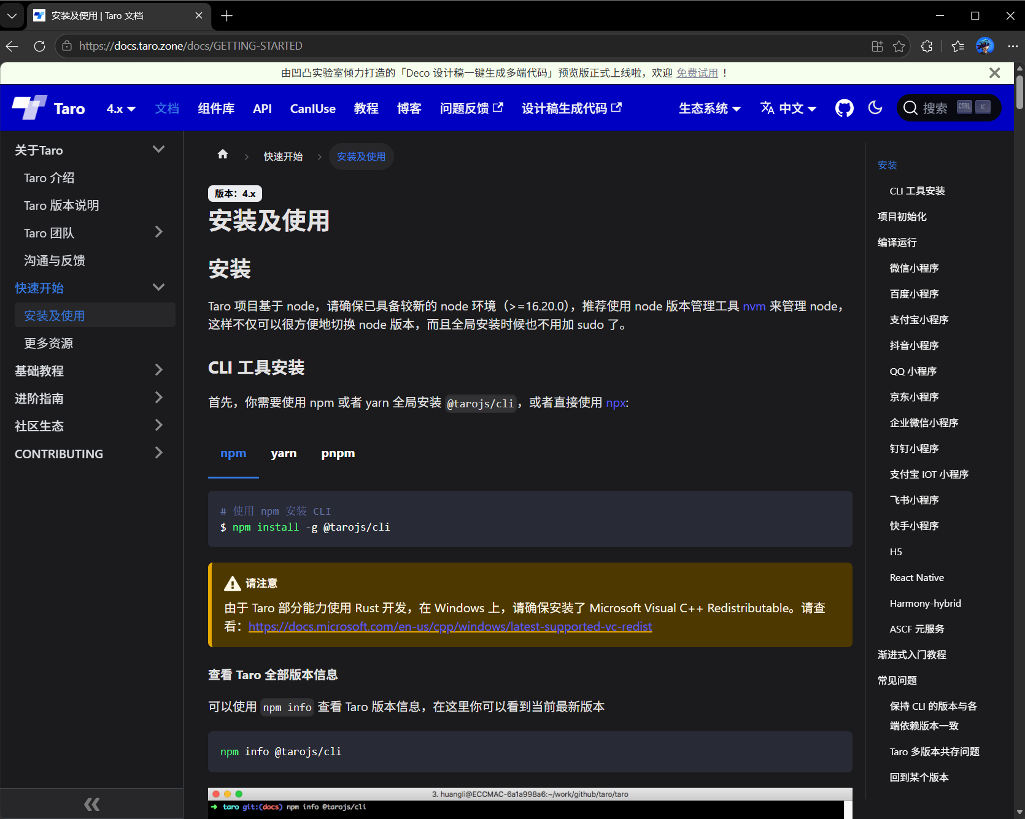This screenshot has height=819, width=1025.
Task: Open Microsoft VC redist link
Action: pos(450,626)
